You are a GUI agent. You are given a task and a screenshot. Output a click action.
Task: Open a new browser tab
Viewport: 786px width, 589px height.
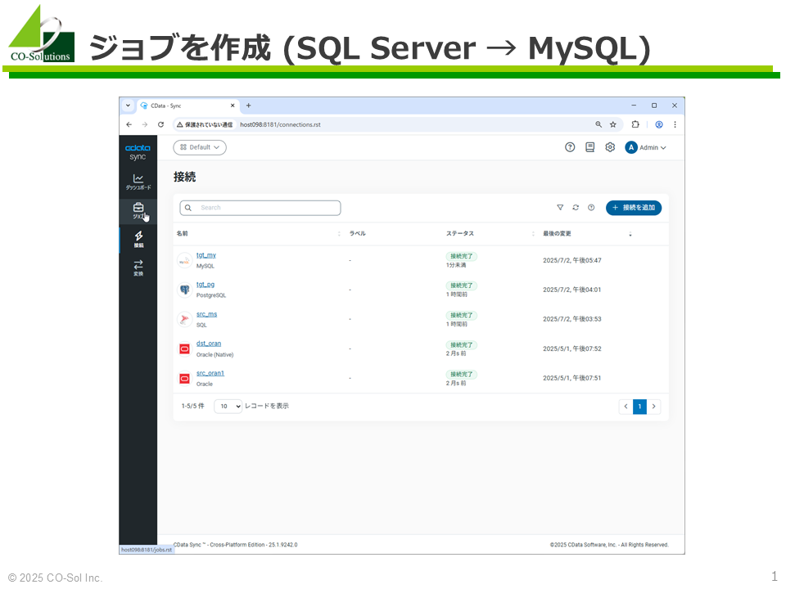tap(249, 106)
